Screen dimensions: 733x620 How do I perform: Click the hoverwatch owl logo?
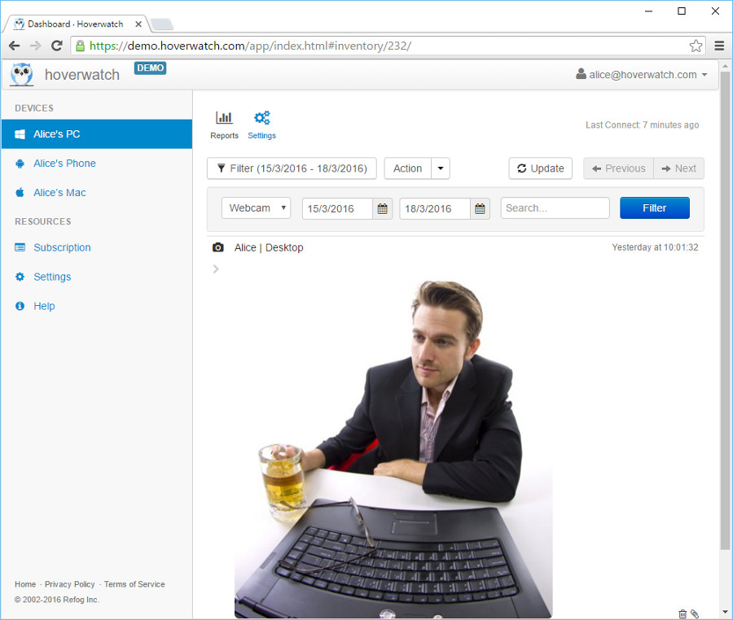(22, 75)
